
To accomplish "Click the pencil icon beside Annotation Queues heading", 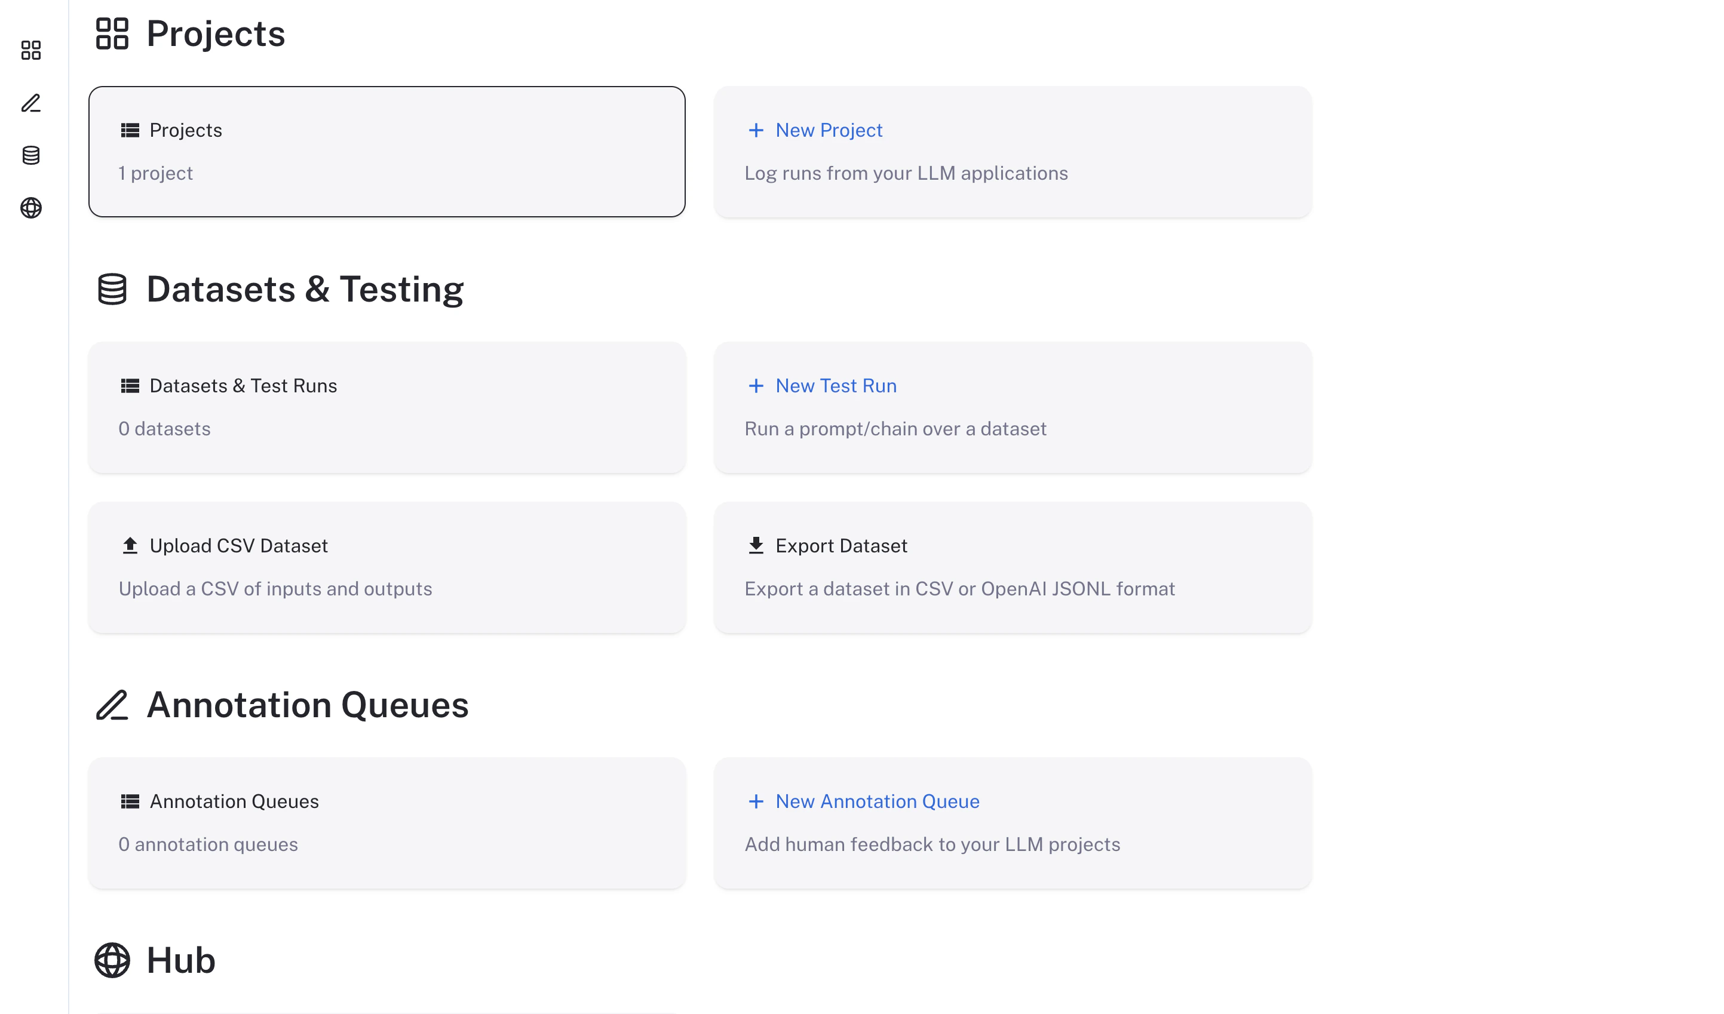I will pos(113,704).
